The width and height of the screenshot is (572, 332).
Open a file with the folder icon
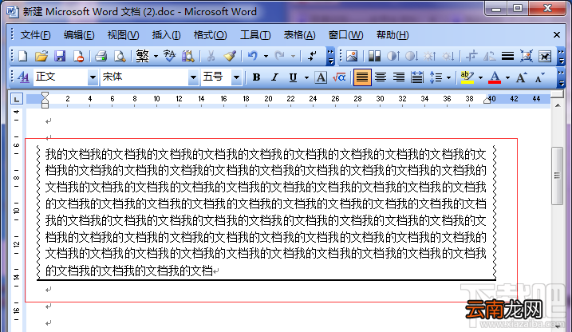tap(41, 56)
